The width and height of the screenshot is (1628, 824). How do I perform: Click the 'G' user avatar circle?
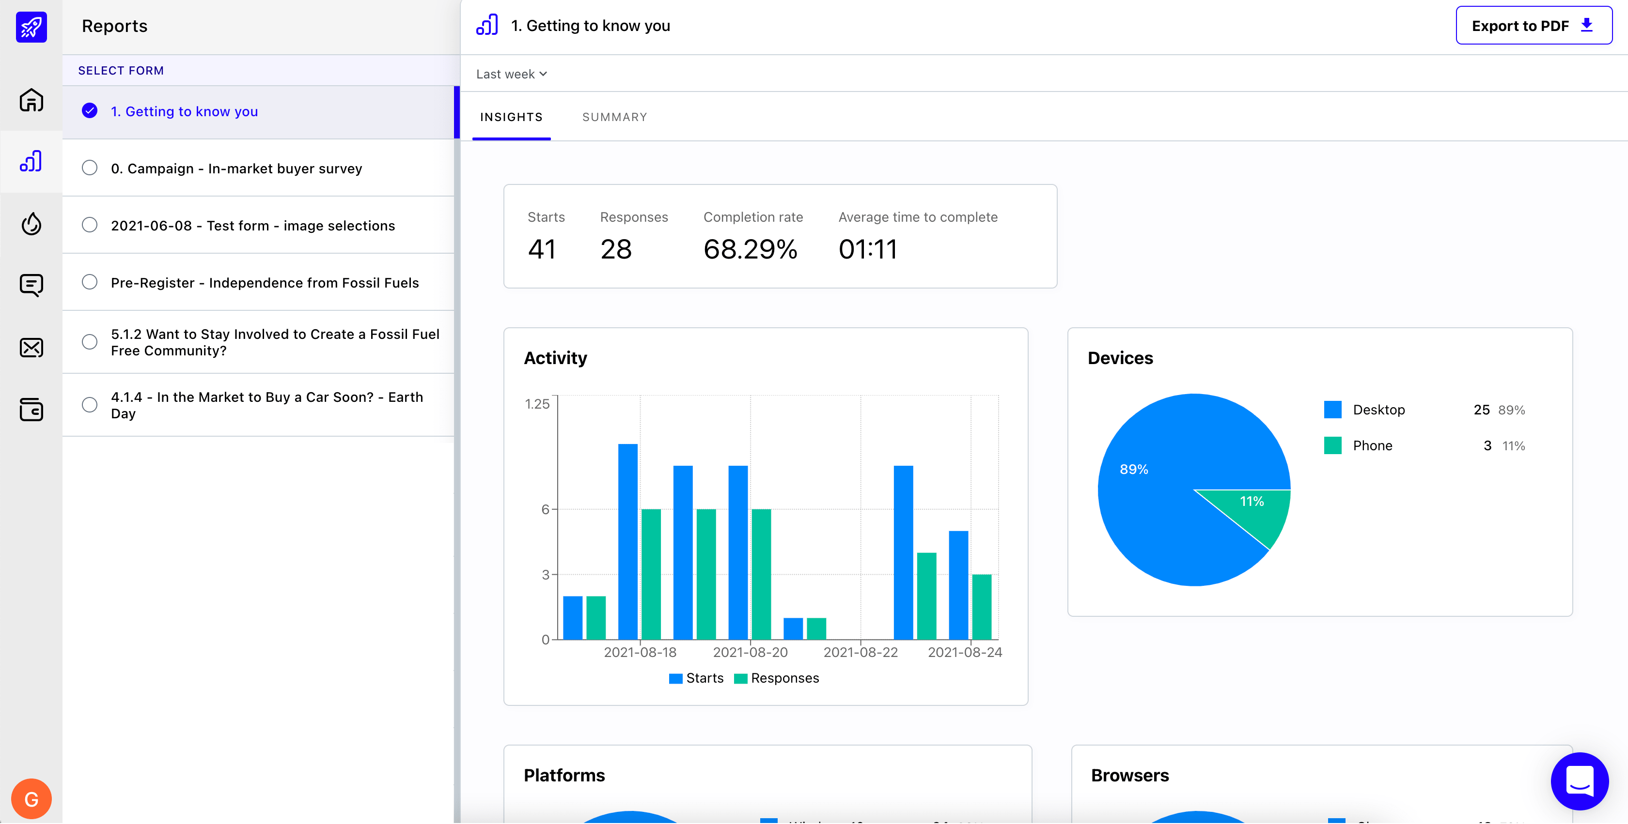coord(31,798)
